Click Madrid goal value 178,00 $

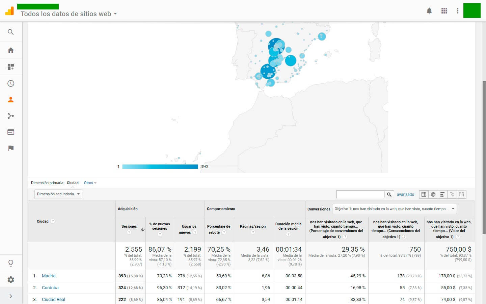pos(447,276)
